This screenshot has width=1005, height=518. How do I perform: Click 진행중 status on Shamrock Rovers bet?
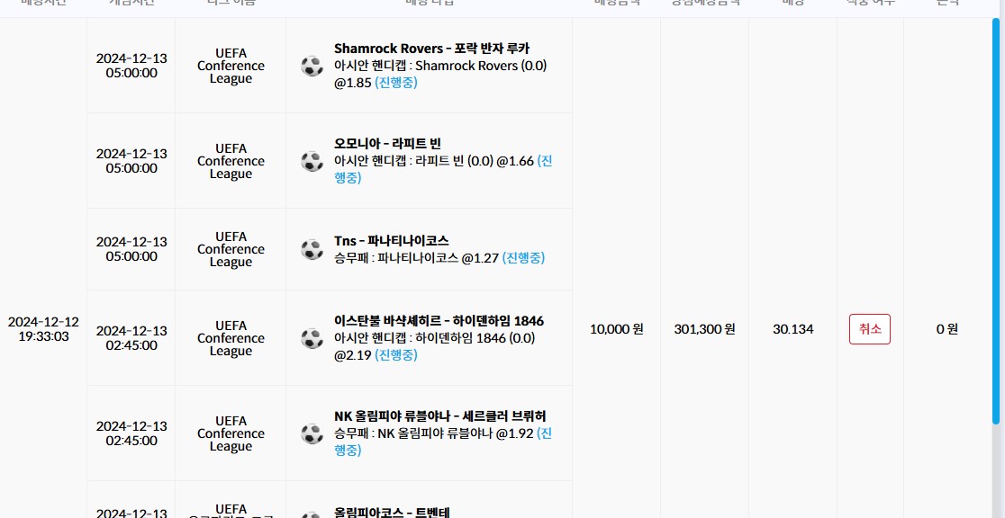[x=396, y=83]
